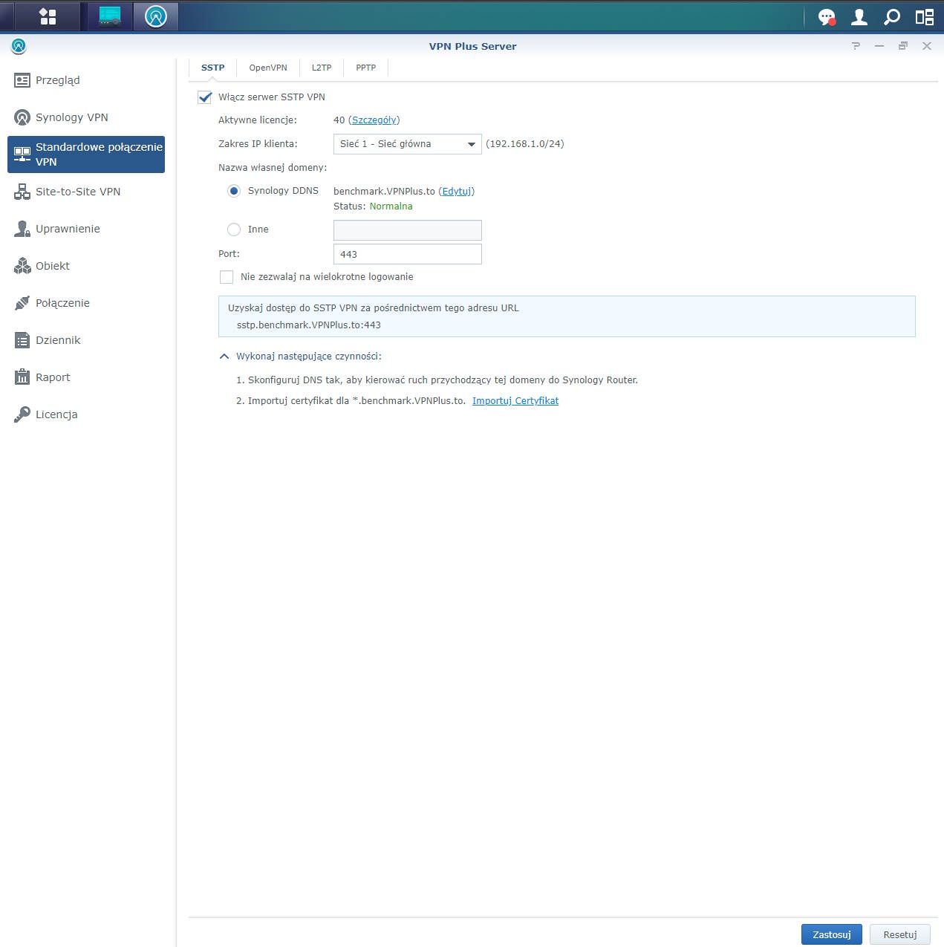Uncheck Włącz serwer SSTP VPN

tap(205, 97)
